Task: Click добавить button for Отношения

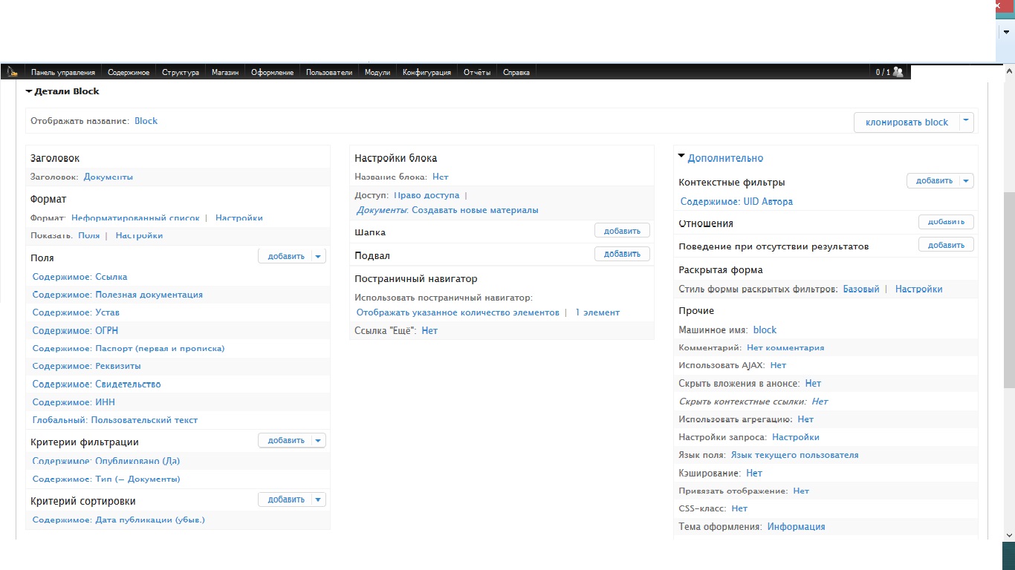Action: click(946, 222)
